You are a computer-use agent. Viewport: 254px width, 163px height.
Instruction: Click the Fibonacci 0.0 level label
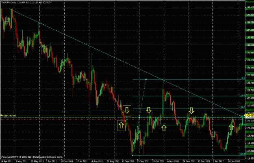point(243,78)
